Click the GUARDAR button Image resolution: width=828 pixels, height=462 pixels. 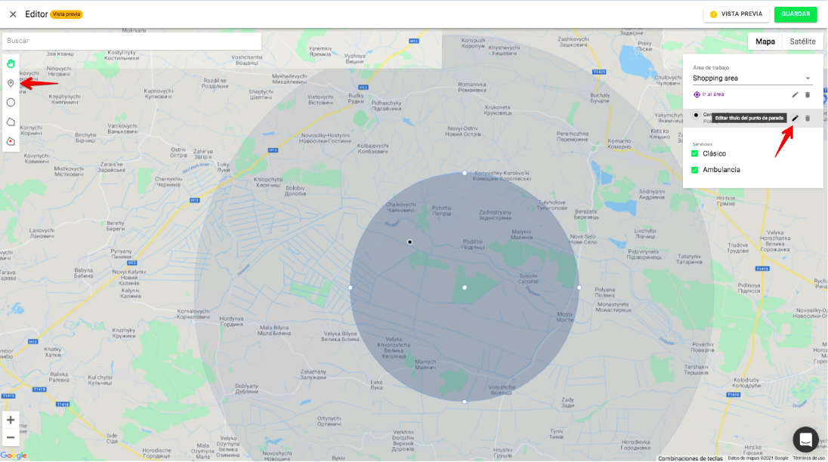tap(796, 14)
